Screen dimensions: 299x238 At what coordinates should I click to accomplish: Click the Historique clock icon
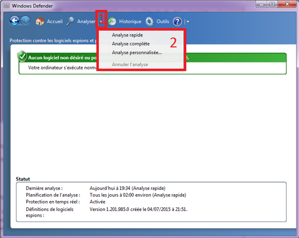click(x=112, y=21)
